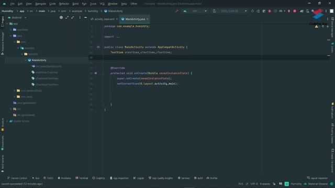The height and width of the screenshot is (188, 335).
Task: Click the UTF-8 encoding status widget
Action: 254,184
